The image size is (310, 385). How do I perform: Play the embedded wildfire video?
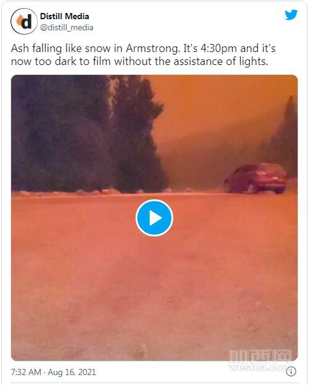click(x=155, y=218)
